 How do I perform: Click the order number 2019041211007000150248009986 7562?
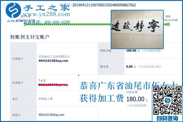click(x=104, y=5)
